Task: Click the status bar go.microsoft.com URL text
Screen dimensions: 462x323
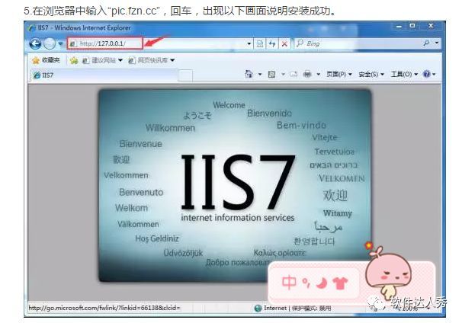Action: (x=104, y=308)
